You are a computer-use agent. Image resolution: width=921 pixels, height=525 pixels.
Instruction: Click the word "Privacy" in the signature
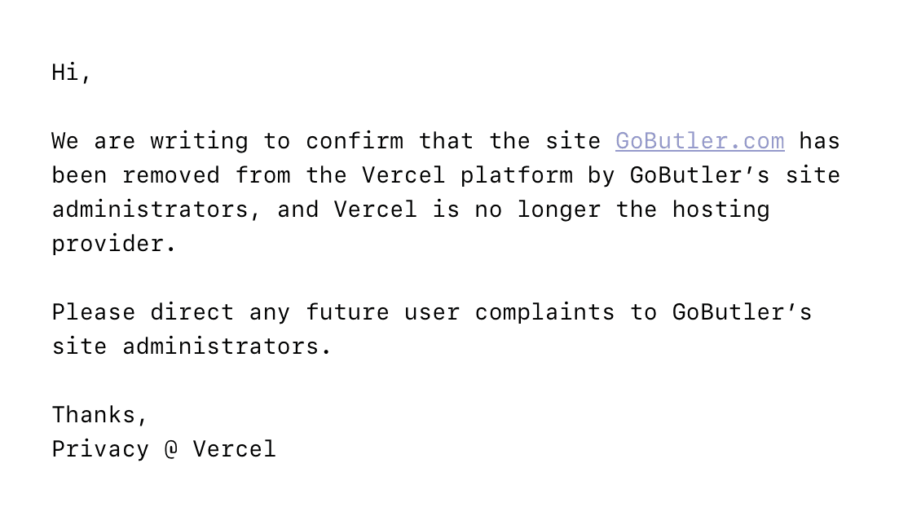[x=100, y=450]
